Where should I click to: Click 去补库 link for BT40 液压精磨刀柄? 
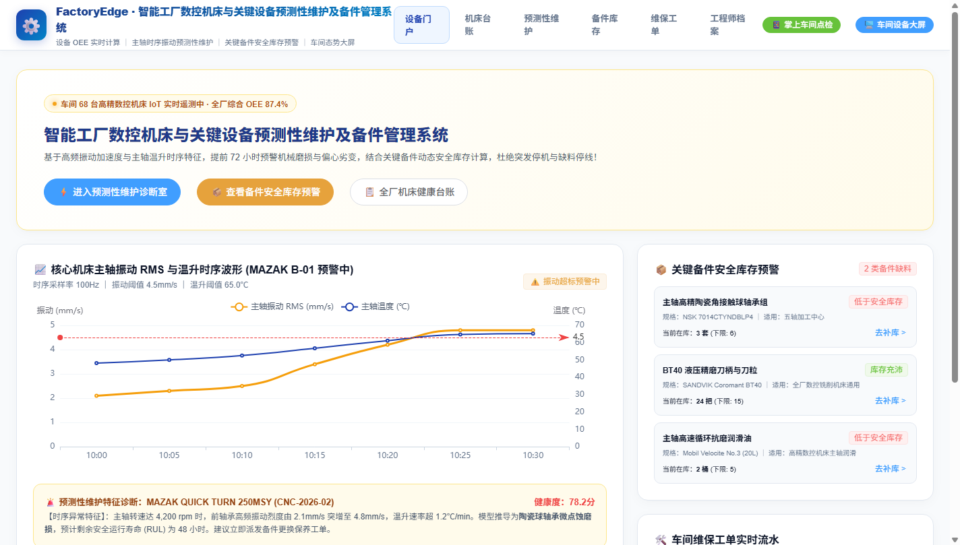coord(890,400)
